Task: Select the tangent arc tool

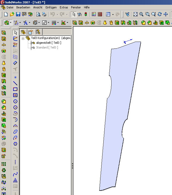Action: (x=15, y=120)
